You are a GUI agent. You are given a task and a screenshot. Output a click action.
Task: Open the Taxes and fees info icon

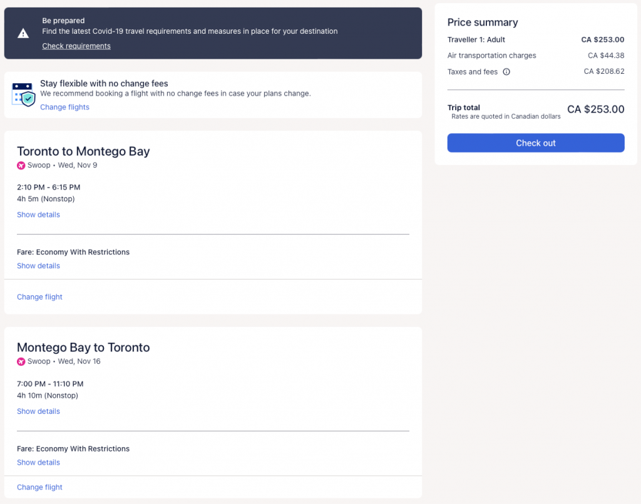506,72
